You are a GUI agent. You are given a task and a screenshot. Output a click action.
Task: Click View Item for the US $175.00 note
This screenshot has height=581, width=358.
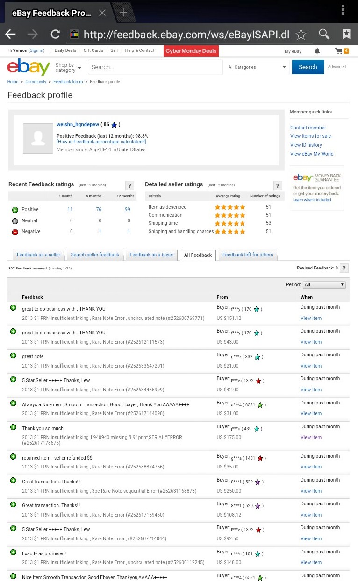(311, 438)
